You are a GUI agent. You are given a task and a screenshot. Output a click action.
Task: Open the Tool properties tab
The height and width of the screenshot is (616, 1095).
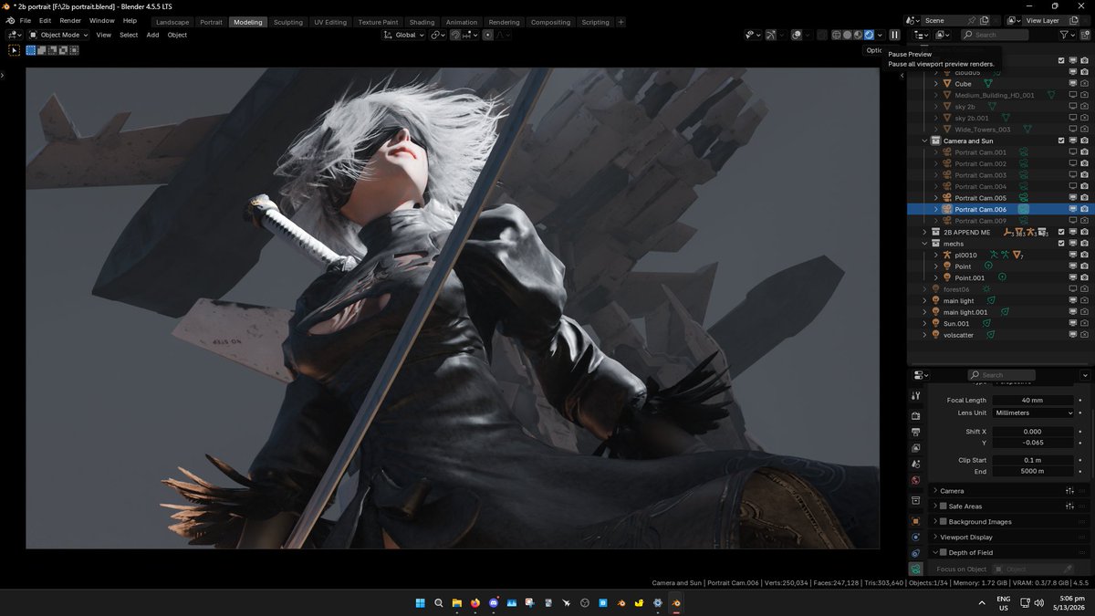915,396
